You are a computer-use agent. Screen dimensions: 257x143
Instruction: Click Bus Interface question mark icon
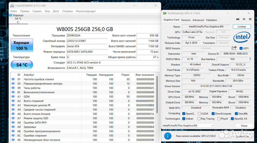(x=250, y=59)
